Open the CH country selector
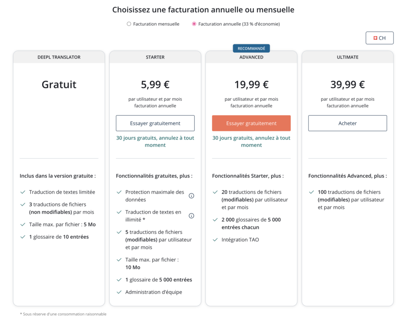This screenshot has height=321, width=407. pos(380,38)
